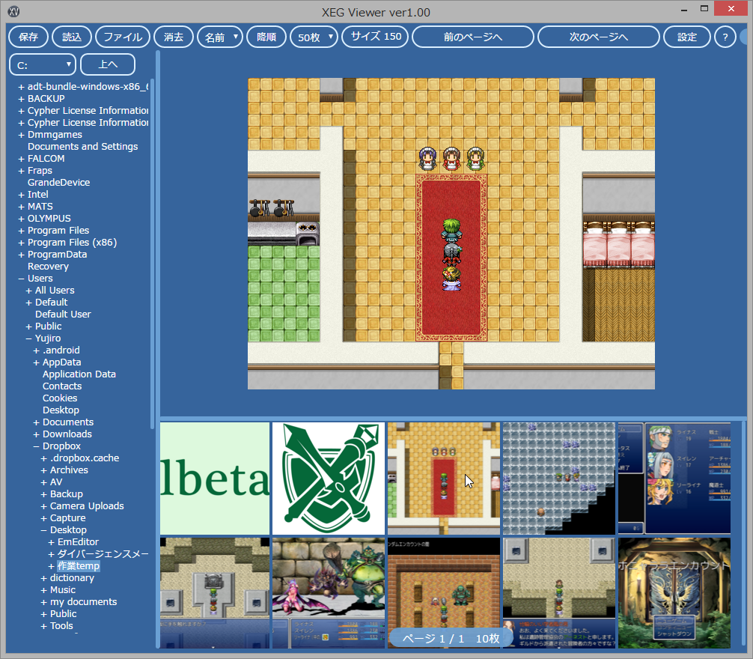Expand the MATS folder
The image size is (753, 659).
(x=21, y=207)
